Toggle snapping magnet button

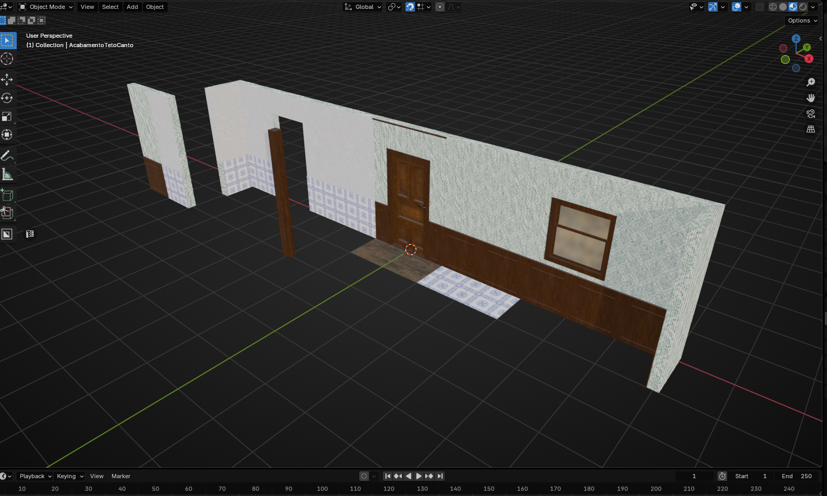[x=410, y=7]
